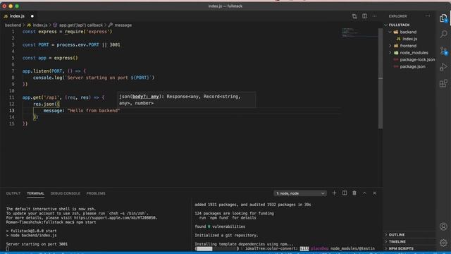Switch to the PROBLEMS tab
Viewport: 451px width, 254px height.
coord(96,193)
